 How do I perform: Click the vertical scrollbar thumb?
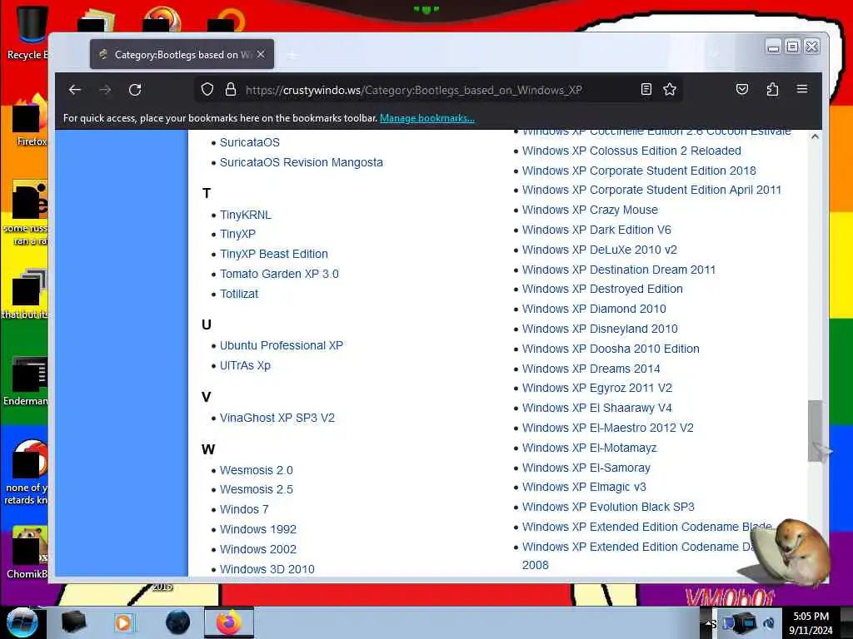[815, 431]
